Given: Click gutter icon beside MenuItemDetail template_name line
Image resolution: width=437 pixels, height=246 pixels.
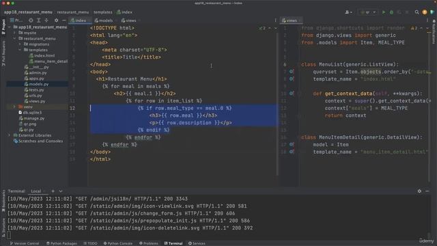Looking at the screenshot, I should [292, 152].
